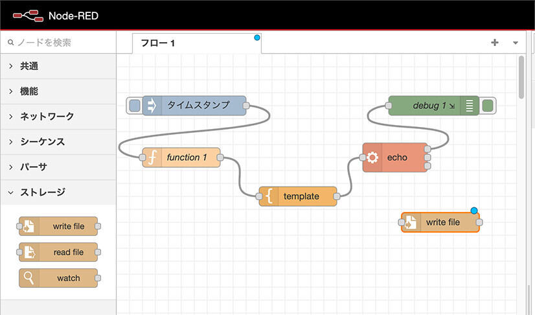Click the middle output port of echo
Screen dimensions: 535x315
click(x=427, y=157)
